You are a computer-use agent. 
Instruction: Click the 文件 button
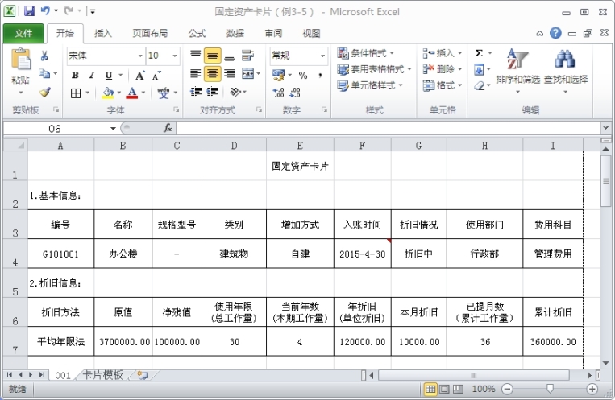coord(23,33)
